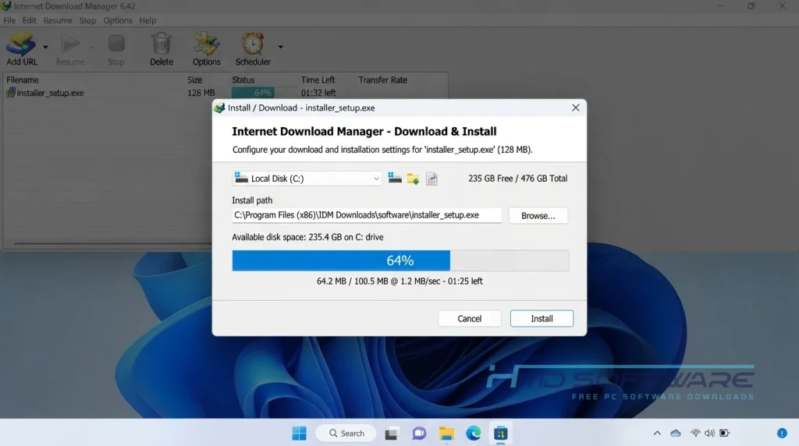Click the drive icon next to the dropdown
The height and width of the screenshot is (446, 799).
(395, 179)
